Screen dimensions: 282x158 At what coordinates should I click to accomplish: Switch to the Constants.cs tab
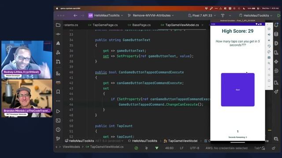click(70, 25)
